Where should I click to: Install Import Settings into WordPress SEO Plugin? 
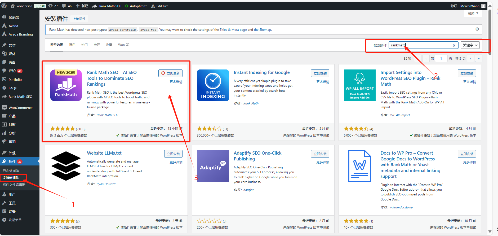point(467,73)
